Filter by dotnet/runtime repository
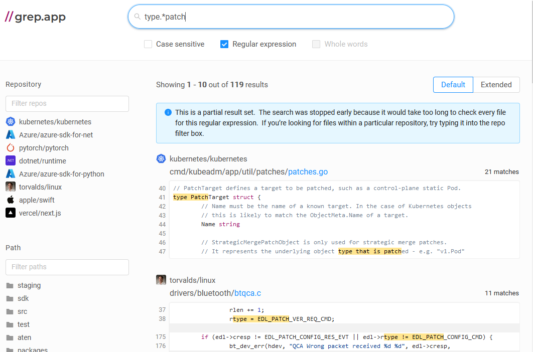Screen dimensions: 533x352 (43, 161)
